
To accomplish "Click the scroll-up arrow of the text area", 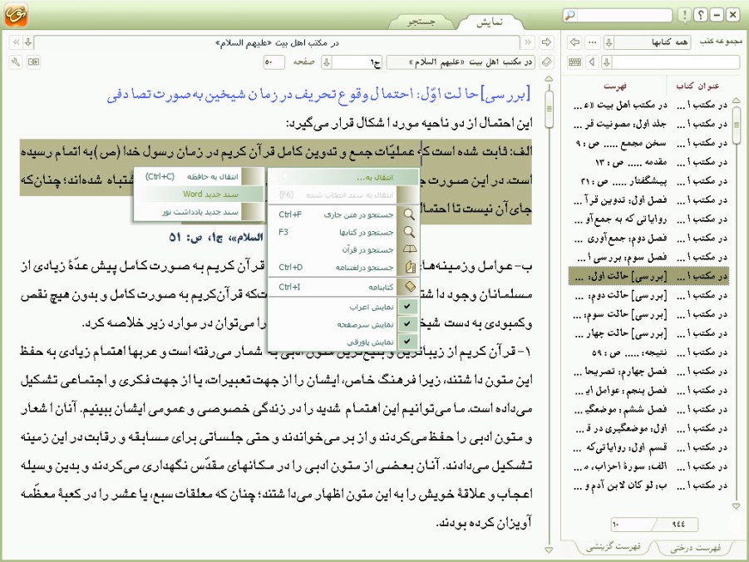I will [549, 78].
